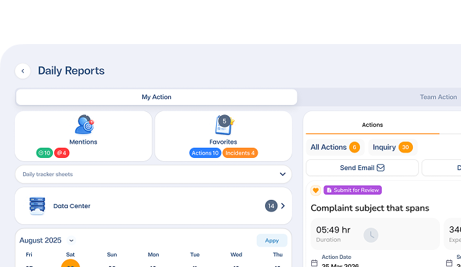Click the blue Actions 10 pill
Viewport: 461px width, 267px height.
[x=205, y=153]
